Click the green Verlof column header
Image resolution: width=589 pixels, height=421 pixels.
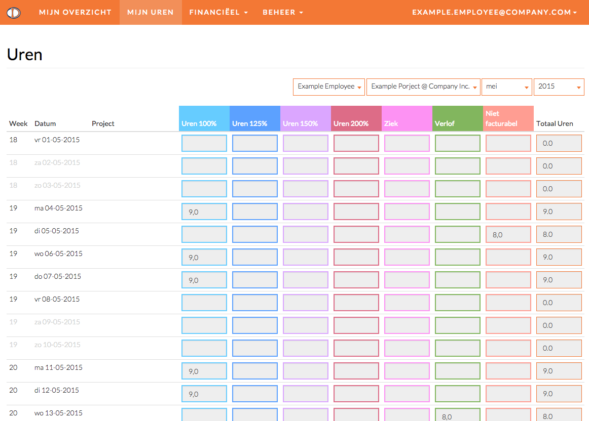458,118
